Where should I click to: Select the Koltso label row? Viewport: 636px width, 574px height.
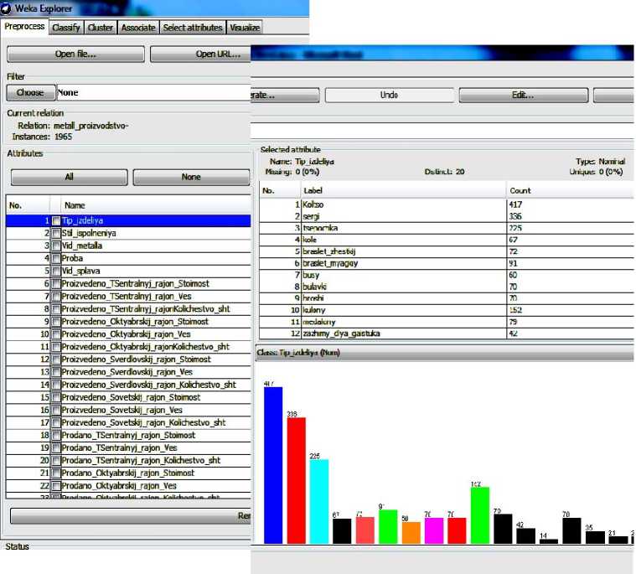446,204
